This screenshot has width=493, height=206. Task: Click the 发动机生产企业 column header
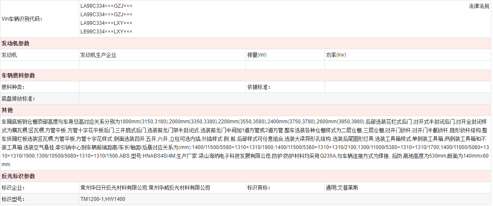tap(98, 55)
